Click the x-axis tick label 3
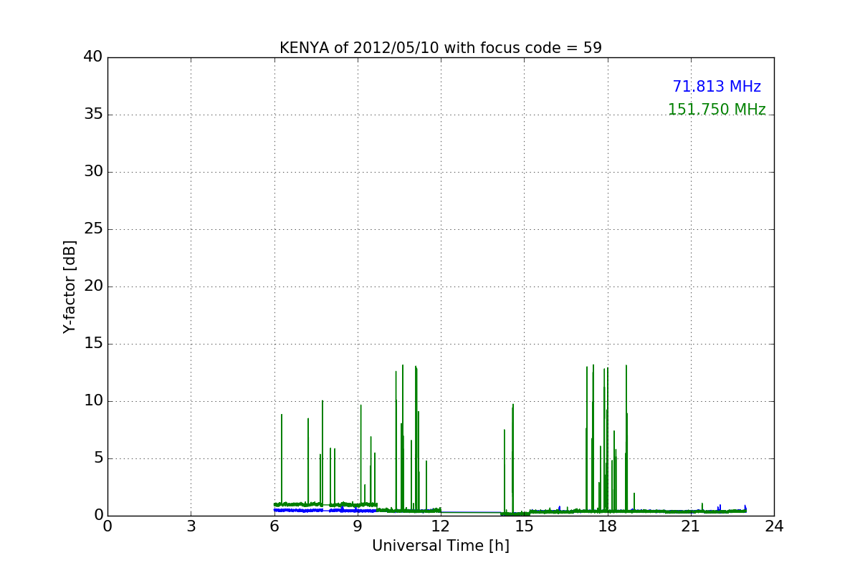This screenshot has height=573, width=860. pos(191,526)
